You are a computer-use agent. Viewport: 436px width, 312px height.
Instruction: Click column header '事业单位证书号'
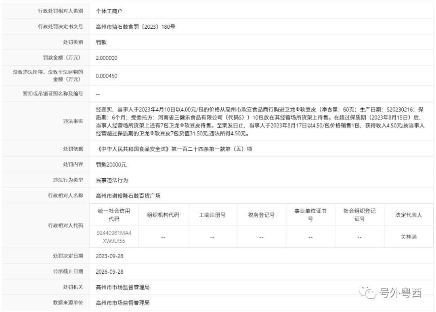[310, 215]
